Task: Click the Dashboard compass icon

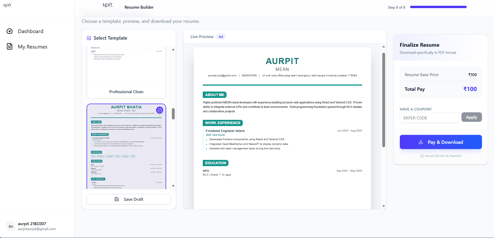Action: tap(9, 31)
